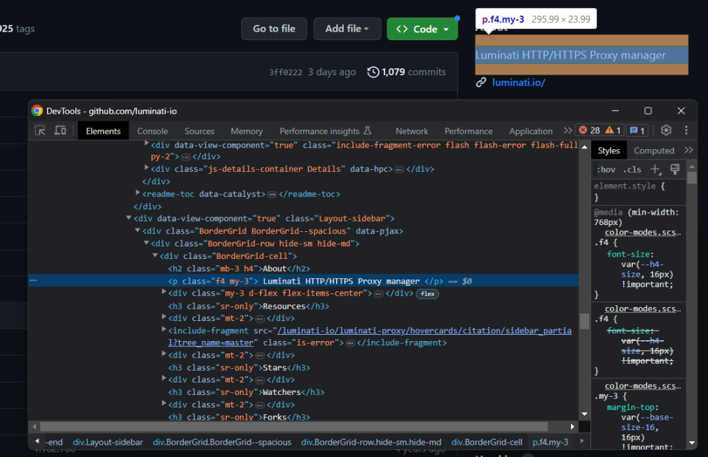Image resolution: width=708 pixels, height=457 pixels.
Task: Open the luminati.io link
Action: [x=519, y=83]
